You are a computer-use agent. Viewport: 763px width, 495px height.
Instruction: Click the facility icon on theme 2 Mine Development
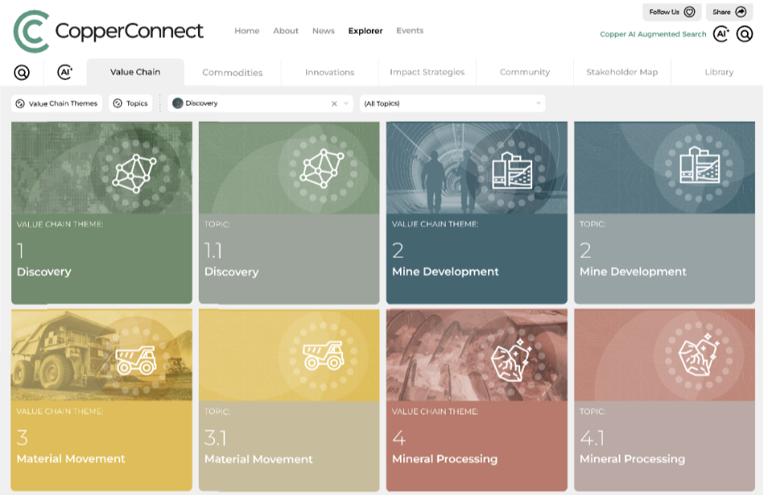512,171
